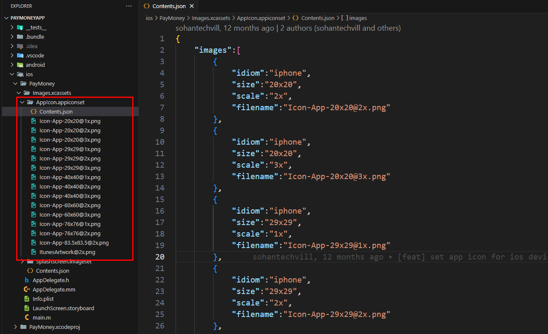The width and height of the screenshot is (548, 334).
Task: Collapse the PAYMONEYAPP root section
Action: tap(6, 18)
